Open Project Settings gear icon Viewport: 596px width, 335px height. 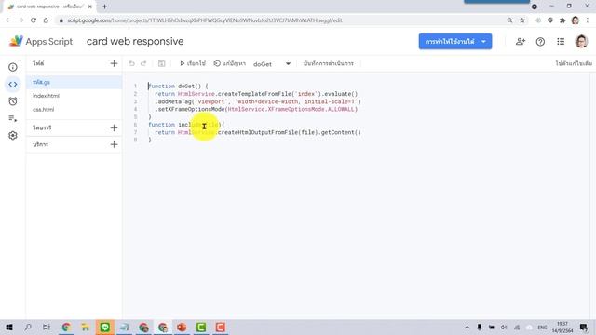(x=13, y=136)
